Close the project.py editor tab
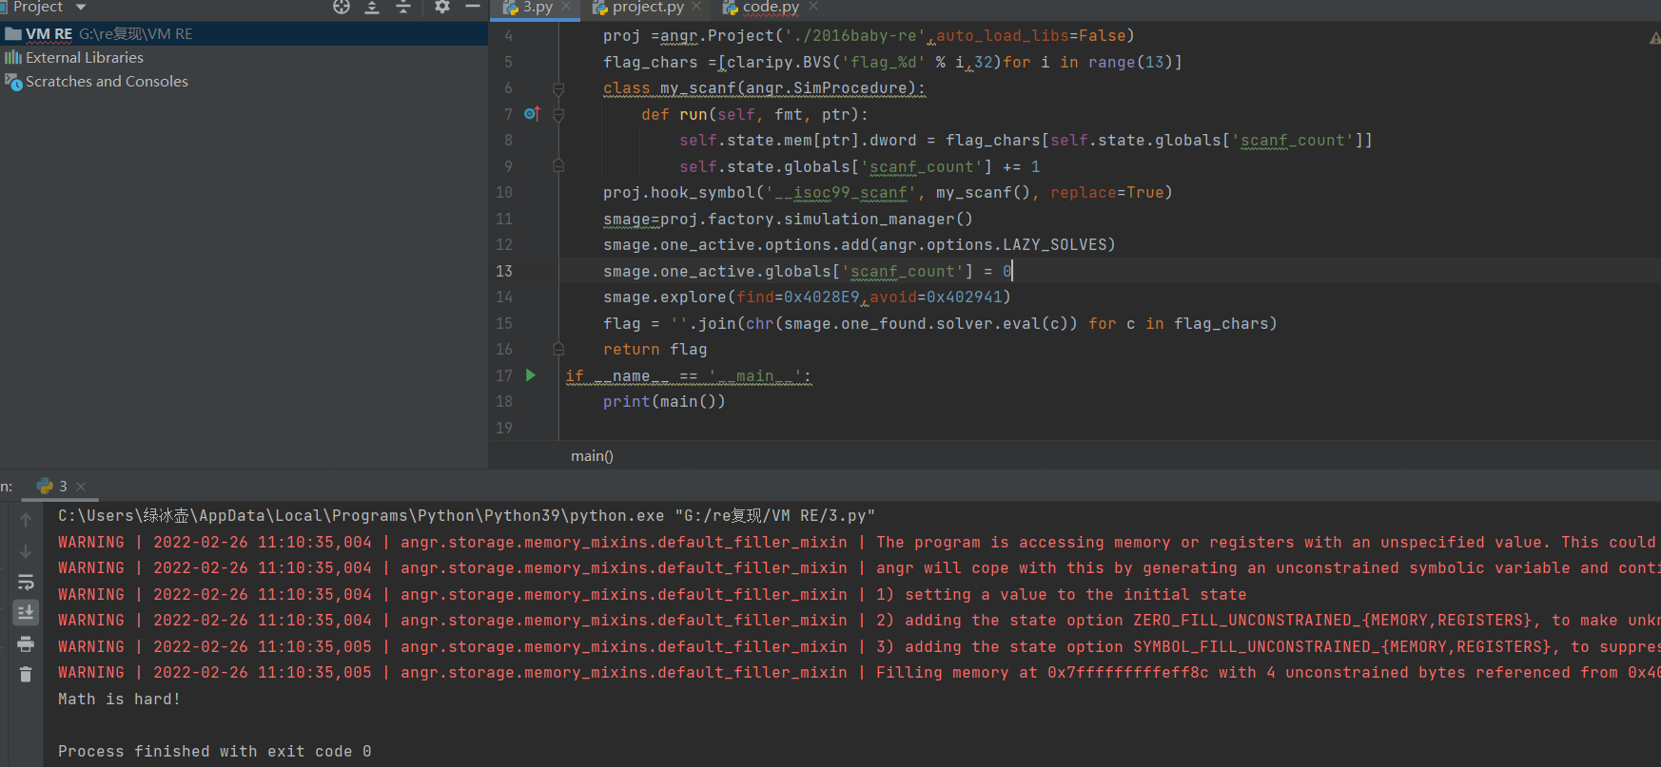Image resolution: width=1661 pixels, height=767 pixels. click(x=696, y=7)
